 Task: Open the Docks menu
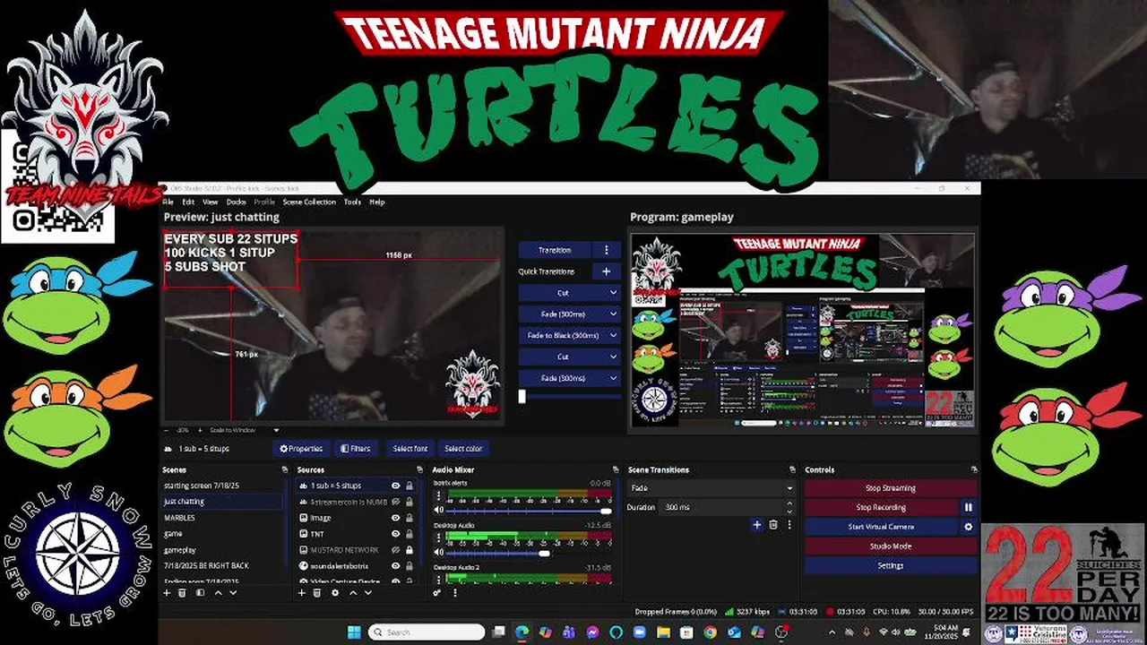tap(236, 202)
